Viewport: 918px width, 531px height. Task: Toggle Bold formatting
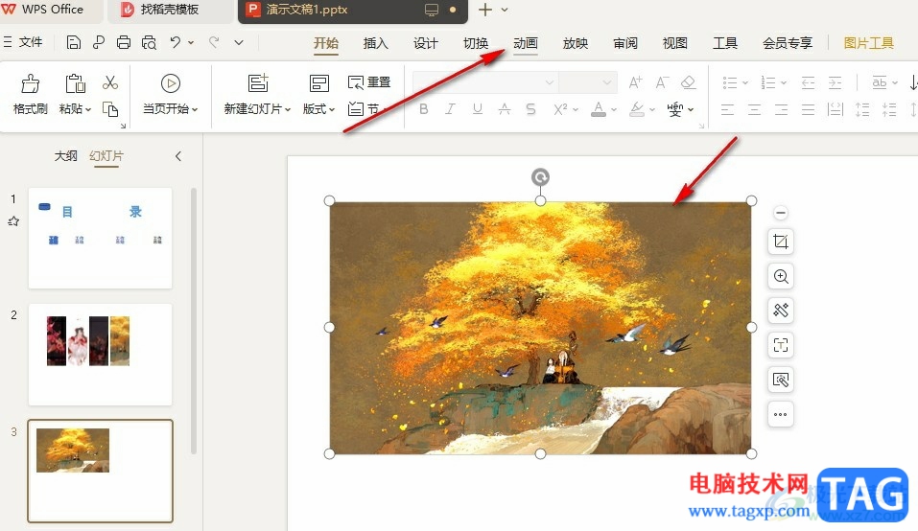424,108
